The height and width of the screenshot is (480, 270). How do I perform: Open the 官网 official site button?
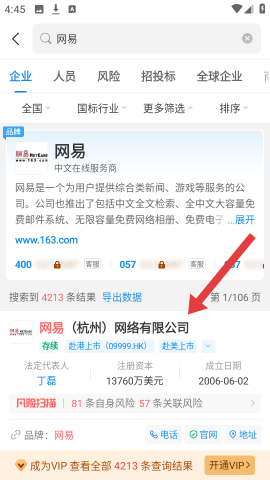click(203, 434)
